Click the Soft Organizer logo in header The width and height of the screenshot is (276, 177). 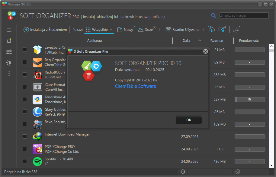[x=12, y=15]
